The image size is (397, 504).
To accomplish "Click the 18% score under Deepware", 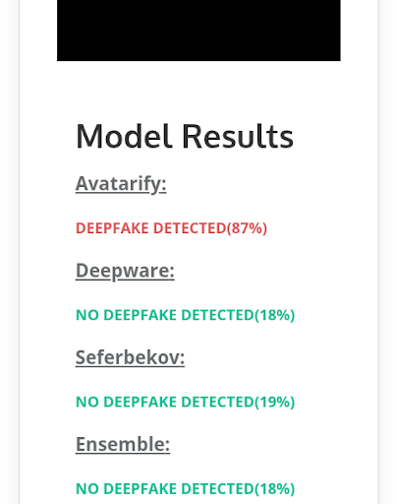I will tap(274, 315).
